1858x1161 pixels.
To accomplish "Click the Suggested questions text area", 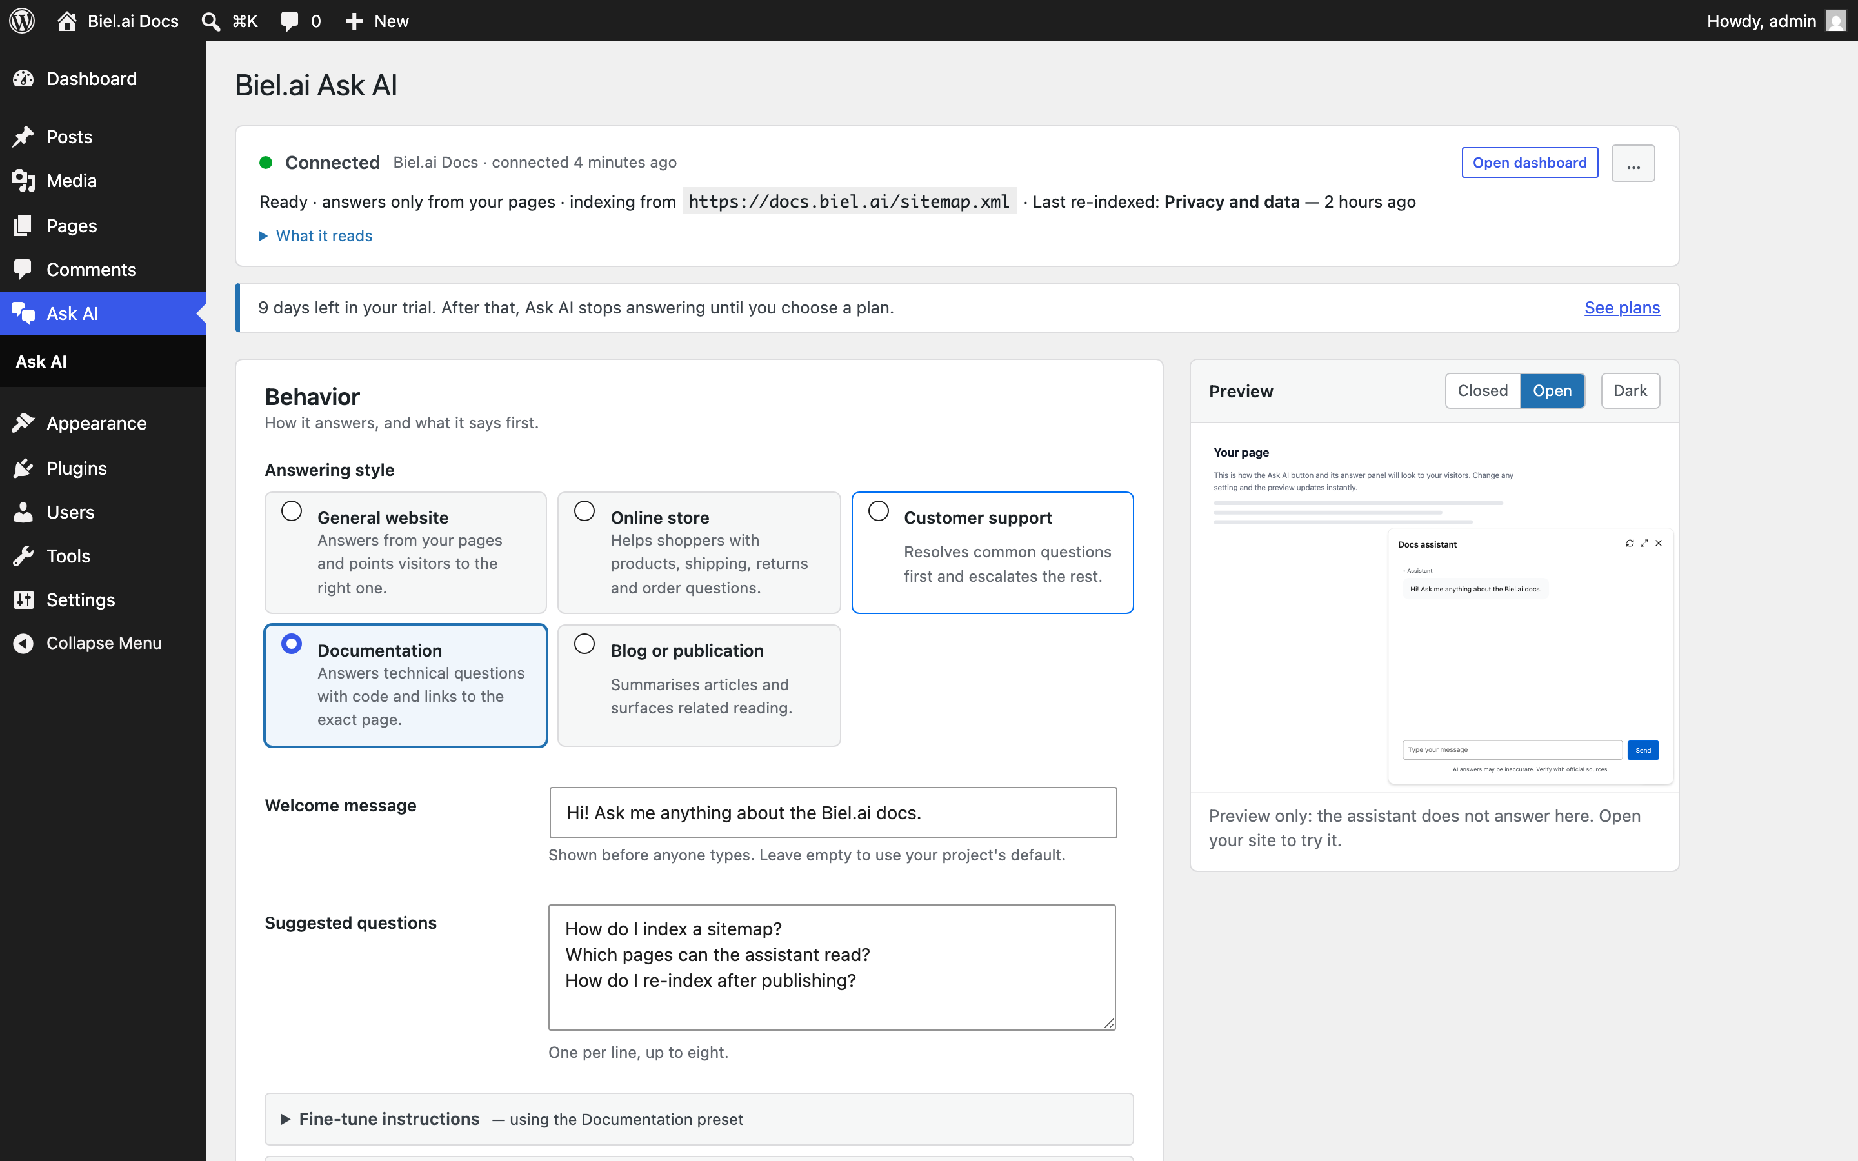I will pos(832,967).
